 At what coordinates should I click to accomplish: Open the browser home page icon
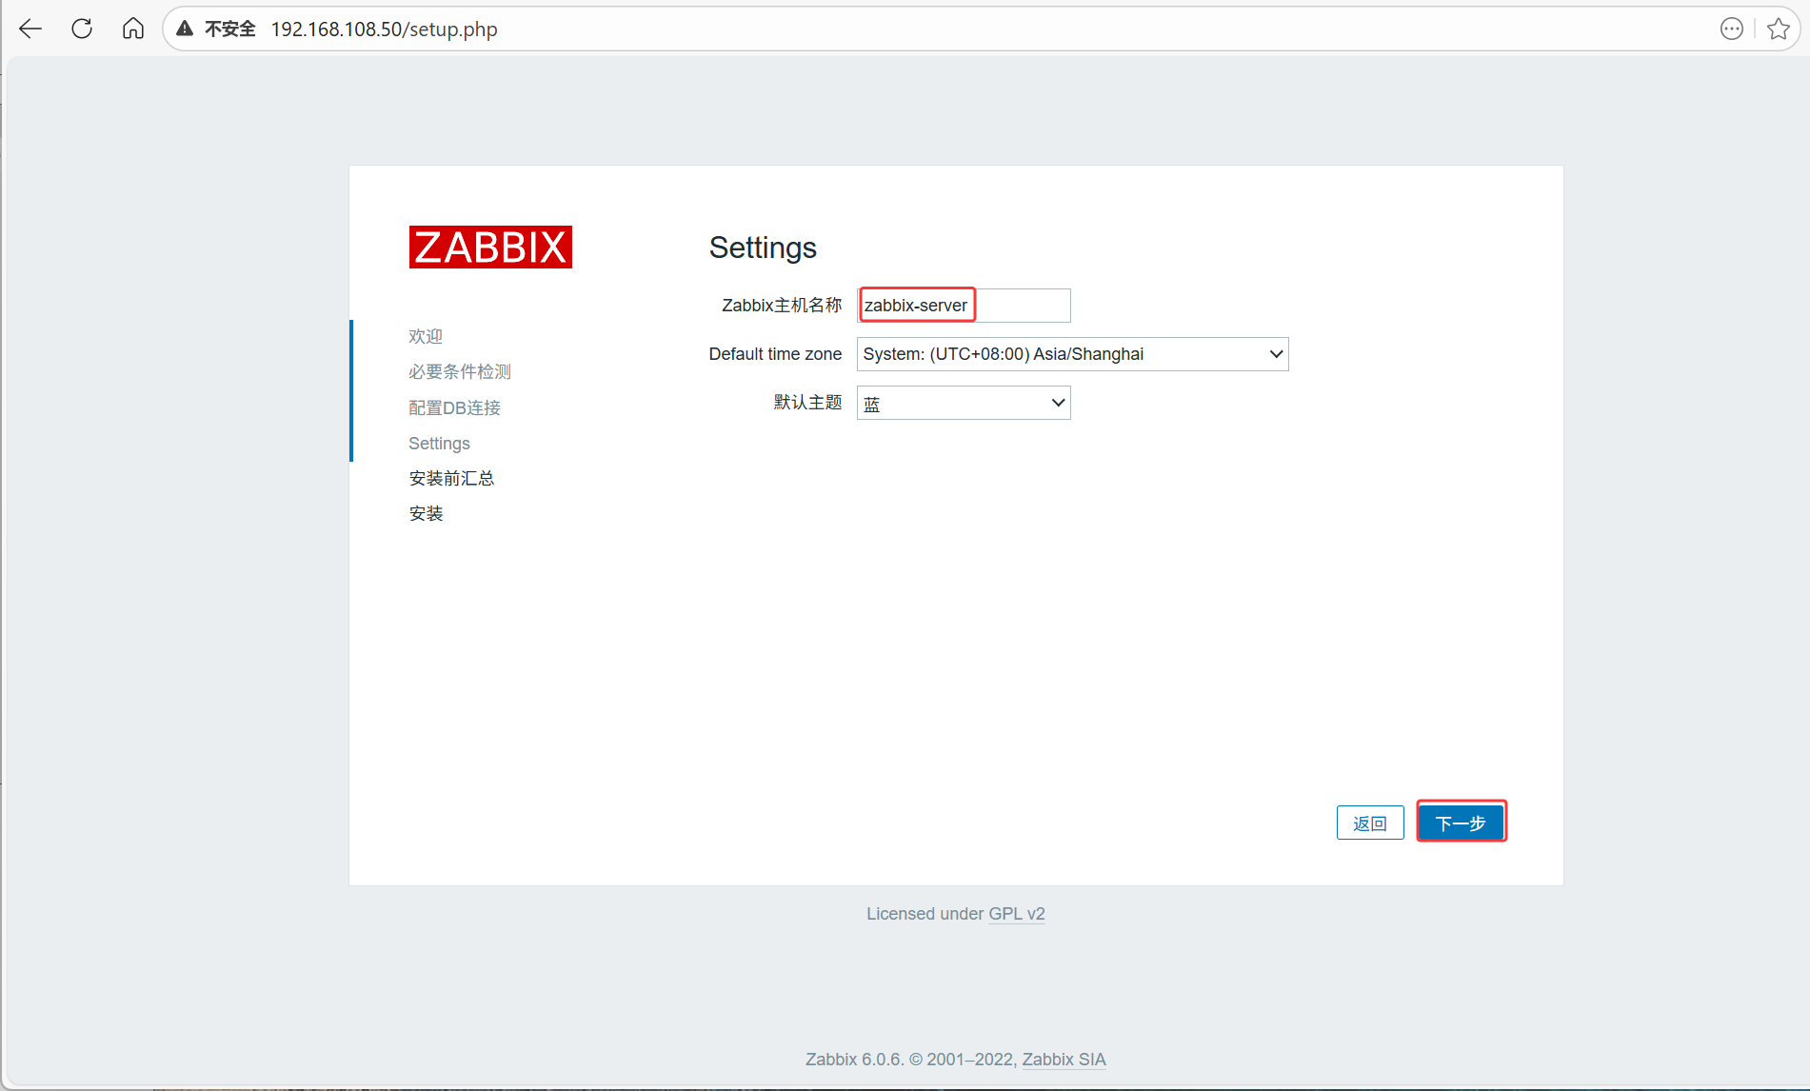(133, 29)
